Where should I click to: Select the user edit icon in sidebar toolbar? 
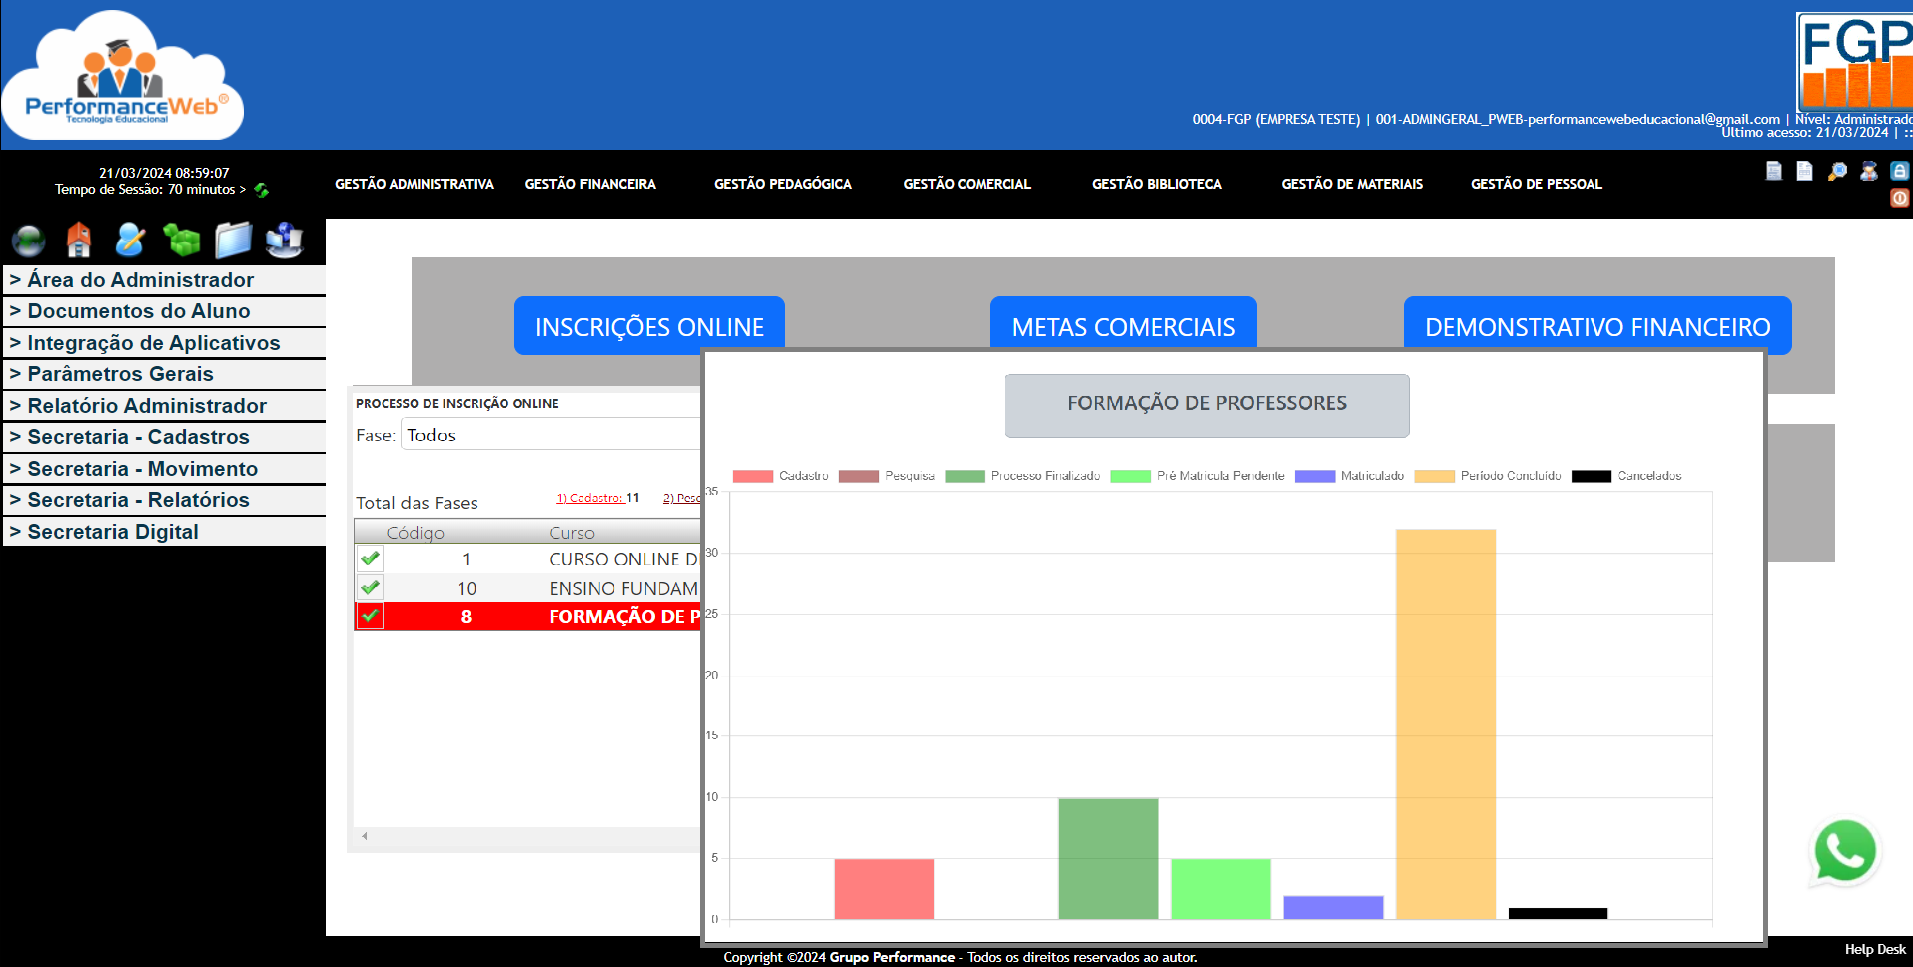(130, 240)
